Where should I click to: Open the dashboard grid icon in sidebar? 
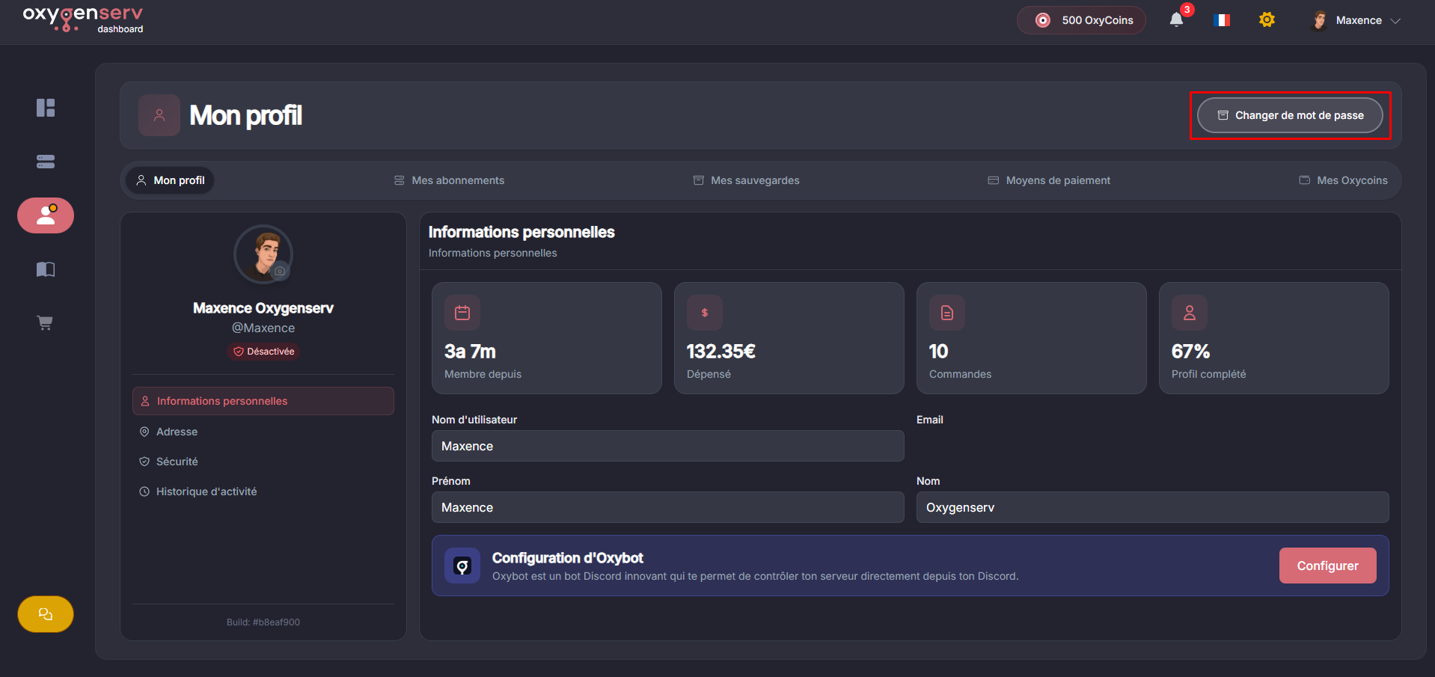pos(46,108)
